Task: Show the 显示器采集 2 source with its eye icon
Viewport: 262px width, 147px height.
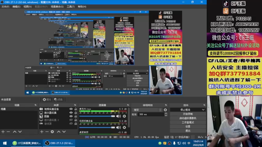Action: 71,120
